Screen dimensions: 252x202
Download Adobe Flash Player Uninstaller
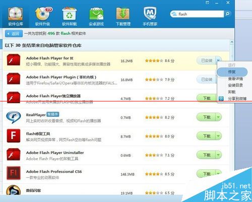click(206, 155)
